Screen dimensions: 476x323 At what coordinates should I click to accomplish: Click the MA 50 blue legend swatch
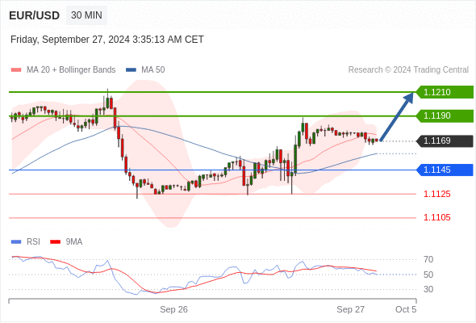point(131,70)
